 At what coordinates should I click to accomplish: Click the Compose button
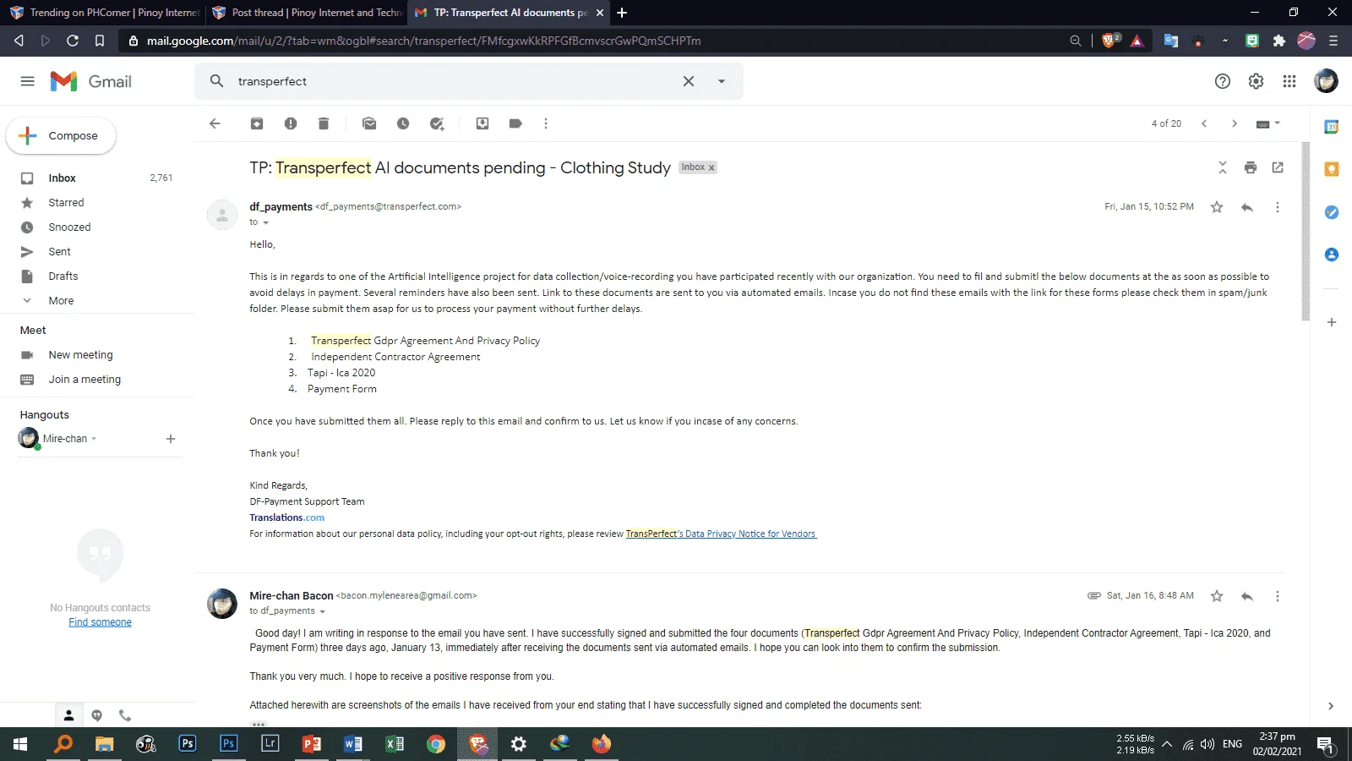[x=61, y=136]
